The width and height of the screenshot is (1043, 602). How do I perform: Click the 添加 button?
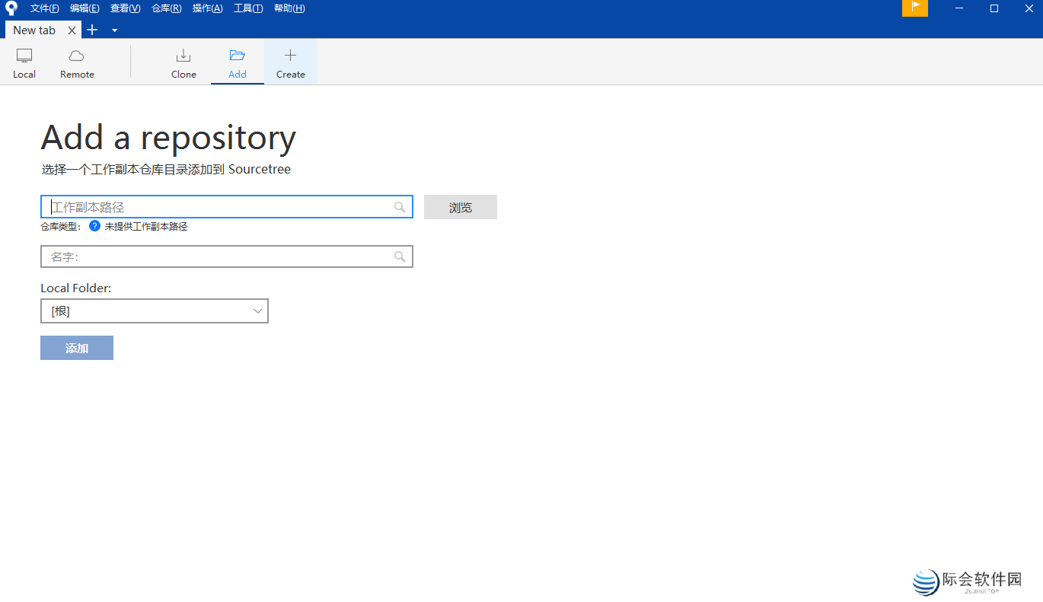click(x=76, y=347)
